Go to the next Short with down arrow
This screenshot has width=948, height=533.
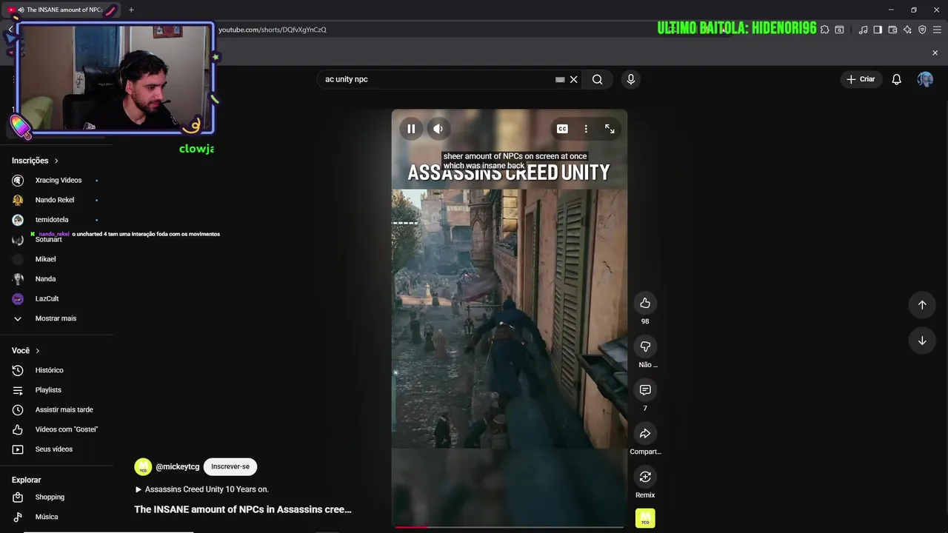922,341
